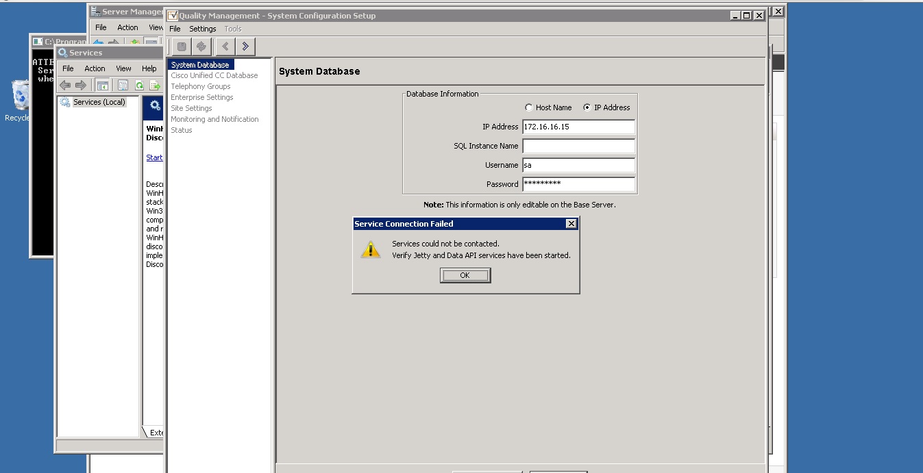Close the Service Connection Failed dialog
The height and width of the screenshot is (473, 923).
571,224
